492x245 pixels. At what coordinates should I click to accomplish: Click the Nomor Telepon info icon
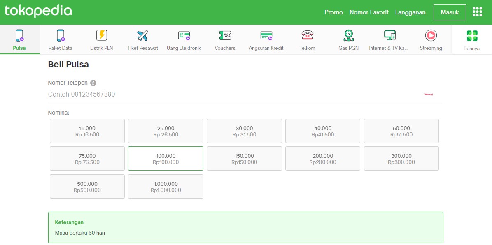click(93, 83)
